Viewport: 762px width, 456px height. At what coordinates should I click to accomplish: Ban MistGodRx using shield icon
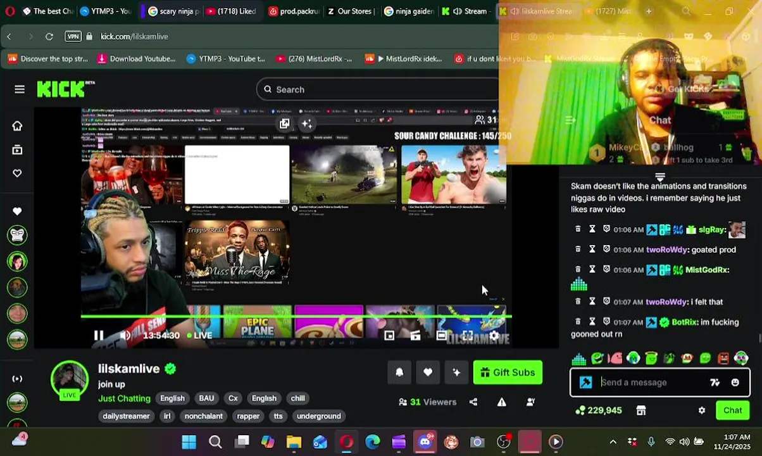point(606,270)
